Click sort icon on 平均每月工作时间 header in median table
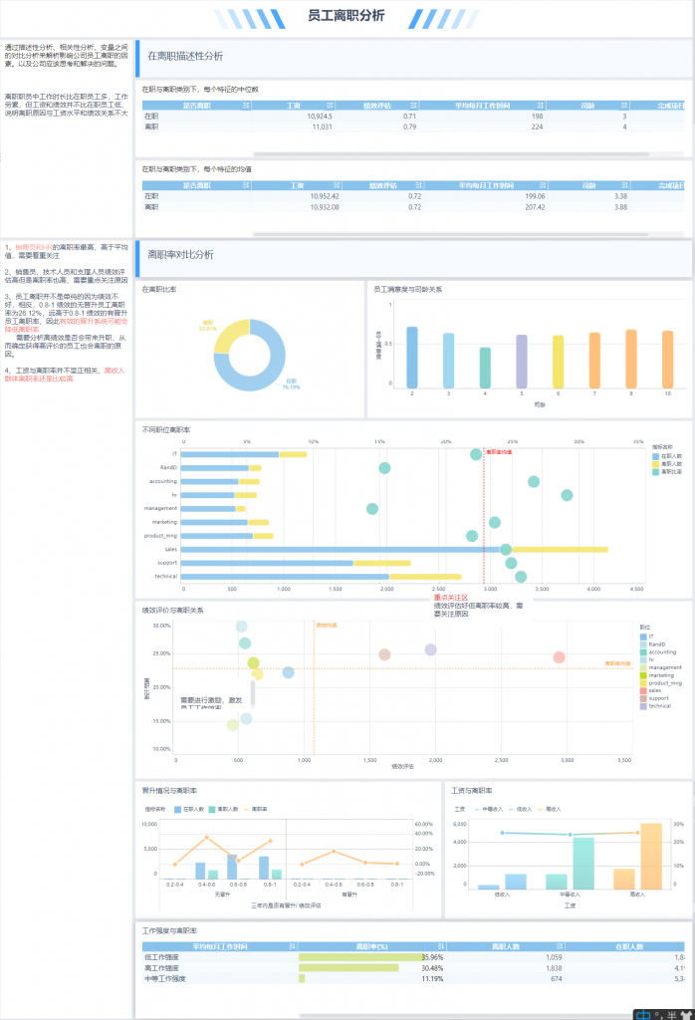Screen dimensions: 695x1020 pos(541,106)
